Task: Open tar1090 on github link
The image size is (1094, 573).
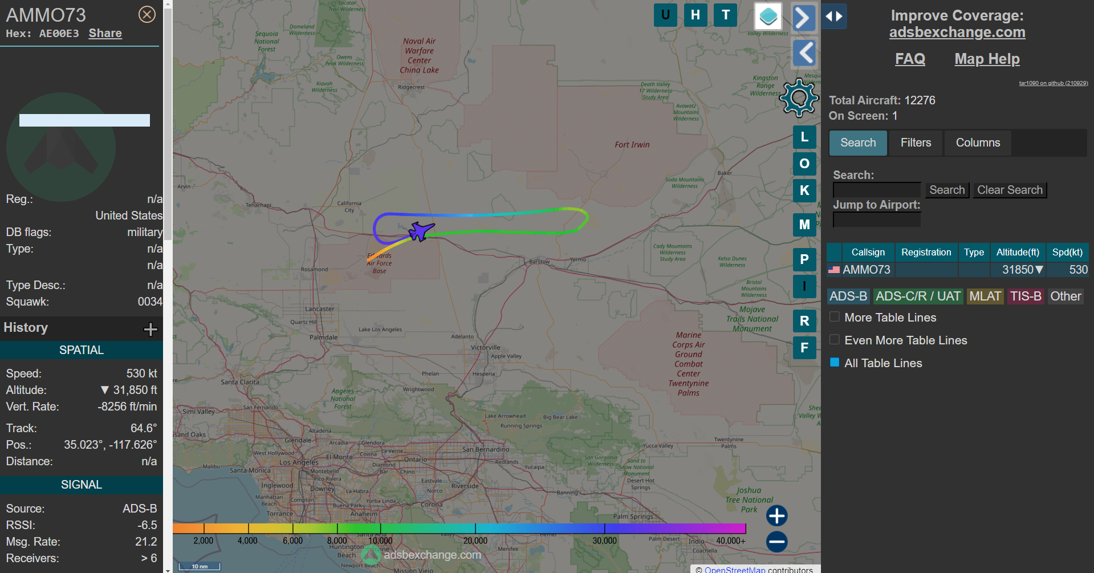Action: (x=1054, y=83)
